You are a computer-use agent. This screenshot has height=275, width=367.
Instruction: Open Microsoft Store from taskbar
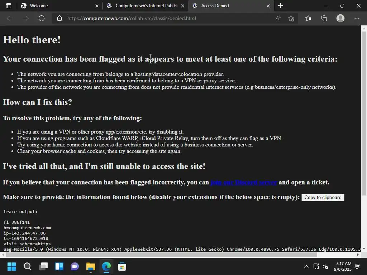(x=122, y=266)
